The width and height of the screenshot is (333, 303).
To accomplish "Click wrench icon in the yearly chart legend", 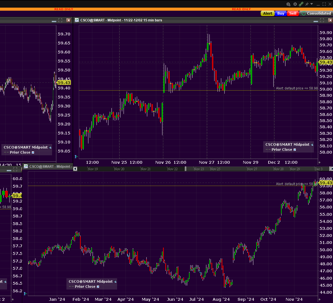I will click(x=115, y=282).
